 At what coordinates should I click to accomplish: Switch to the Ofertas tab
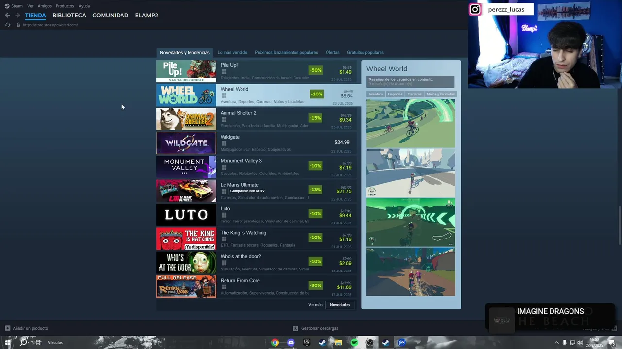(332, 52)
